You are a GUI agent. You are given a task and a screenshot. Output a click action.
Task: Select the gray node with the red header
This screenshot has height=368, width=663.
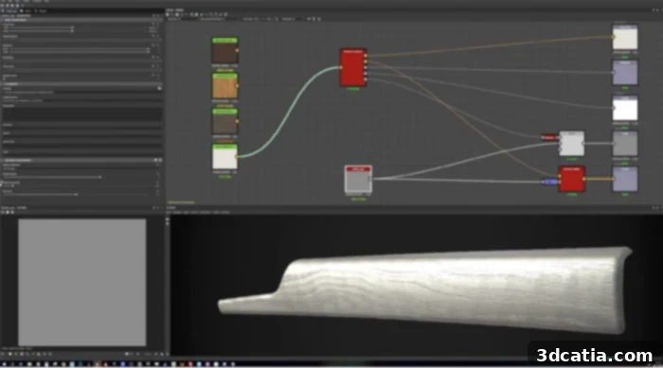(x=358, y=180)
